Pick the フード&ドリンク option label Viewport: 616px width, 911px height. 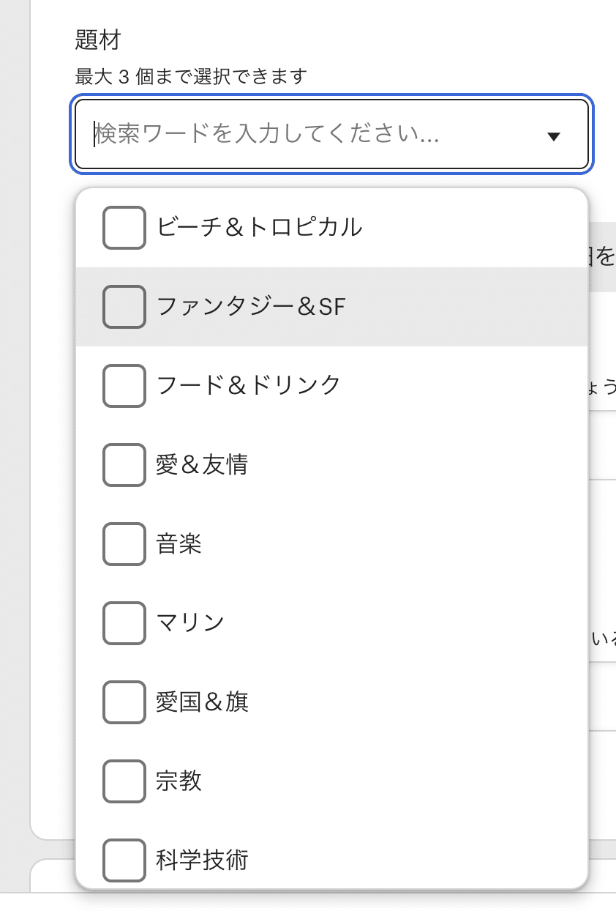249,386
